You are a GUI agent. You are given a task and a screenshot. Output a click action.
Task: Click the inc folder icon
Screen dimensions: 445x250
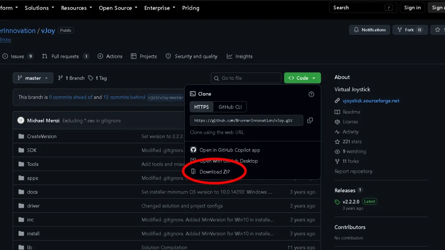(21, 220)
